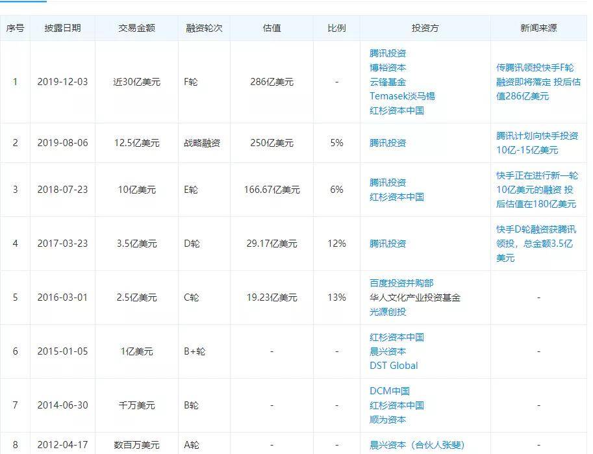Viewport: 593px width, 454px height.
Task: Click 晨兴资本 in the B+轮 row
Action: point(388,351)
